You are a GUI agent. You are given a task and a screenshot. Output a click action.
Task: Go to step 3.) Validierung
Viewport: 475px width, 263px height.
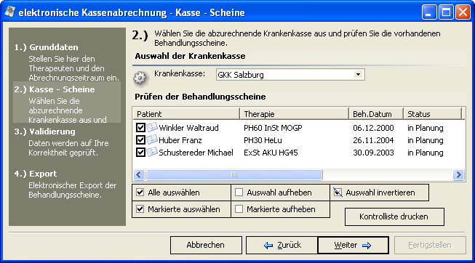pyautogui.click(x=45, y=131)
